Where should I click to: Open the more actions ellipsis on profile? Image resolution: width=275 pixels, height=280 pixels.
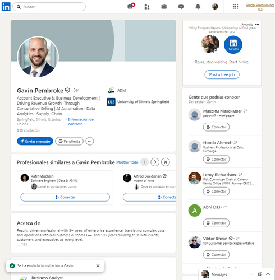point(90,141)
